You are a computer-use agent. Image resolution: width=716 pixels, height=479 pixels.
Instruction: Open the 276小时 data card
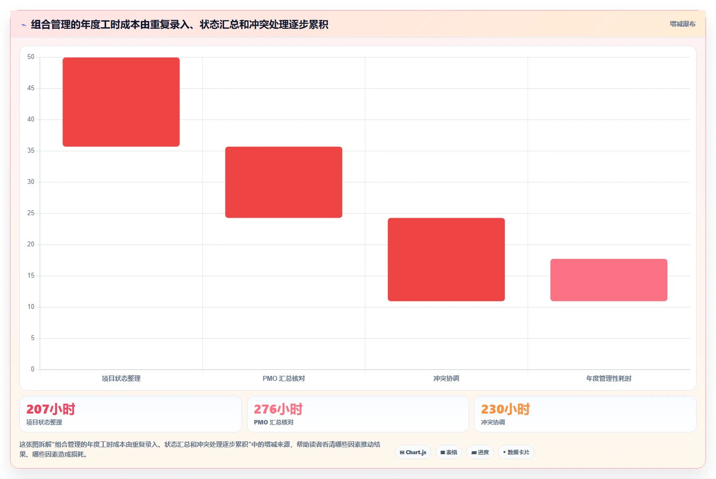pyautogui.click(x=358, y=414)
